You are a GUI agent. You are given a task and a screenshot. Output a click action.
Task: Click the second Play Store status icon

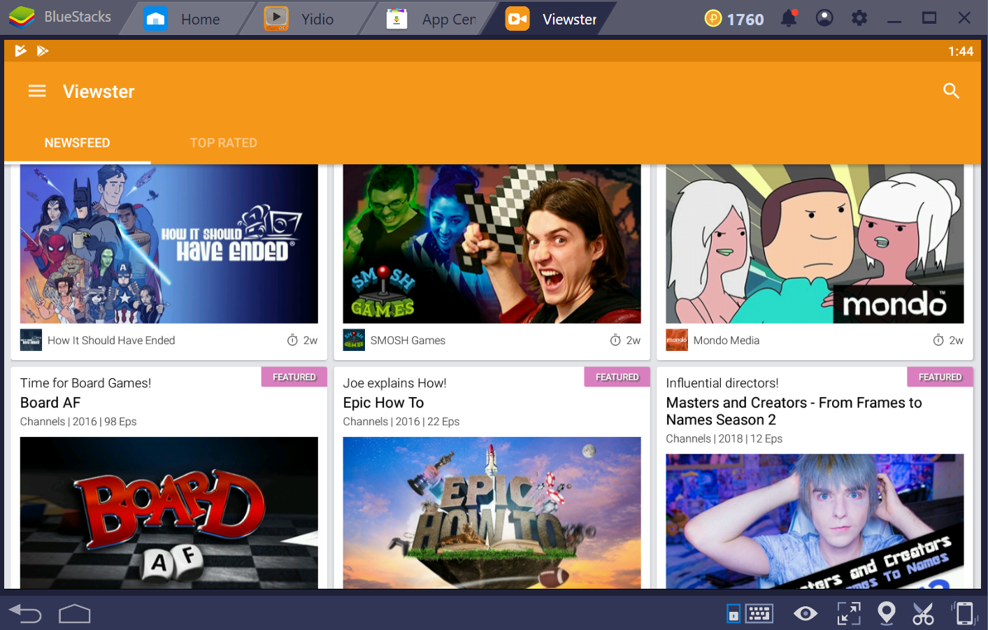(x=43, y=50)
